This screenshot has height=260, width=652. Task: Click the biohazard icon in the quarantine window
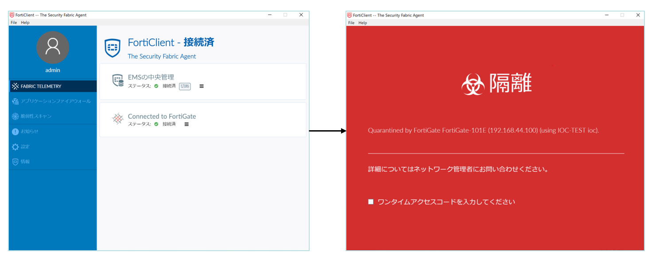pyautogui.click(x=473, y=84)
